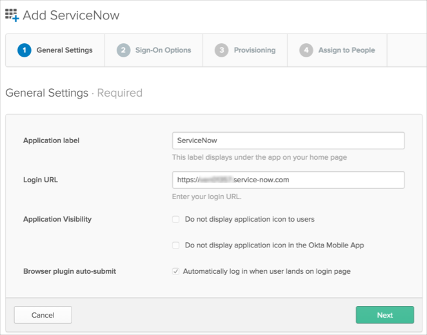Viewport: 427px width, 335px height.
Task: Click the 'Browser plugin auto-submit' field label
Action: (70, 272)
